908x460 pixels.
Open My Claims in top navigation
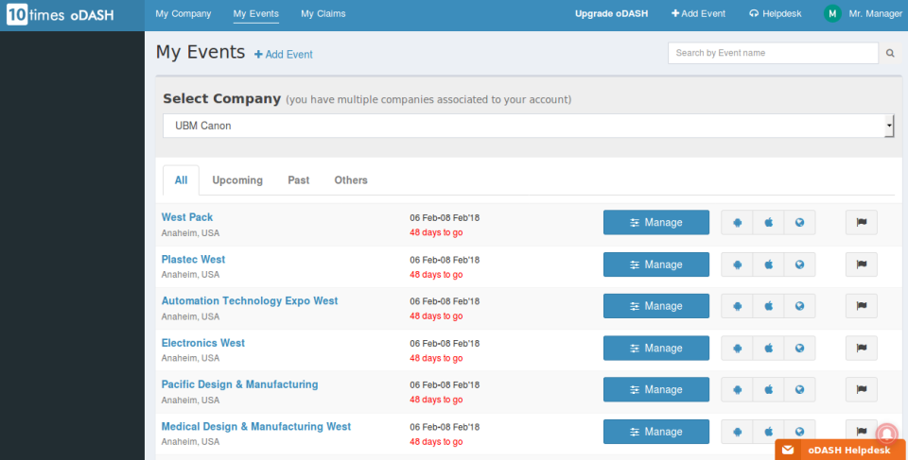click(x=323, y=14)
